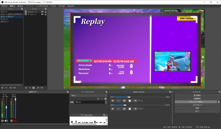The image size is (221, 129).
Task: Remove the transition with minus icon
Action: (102, 99)
